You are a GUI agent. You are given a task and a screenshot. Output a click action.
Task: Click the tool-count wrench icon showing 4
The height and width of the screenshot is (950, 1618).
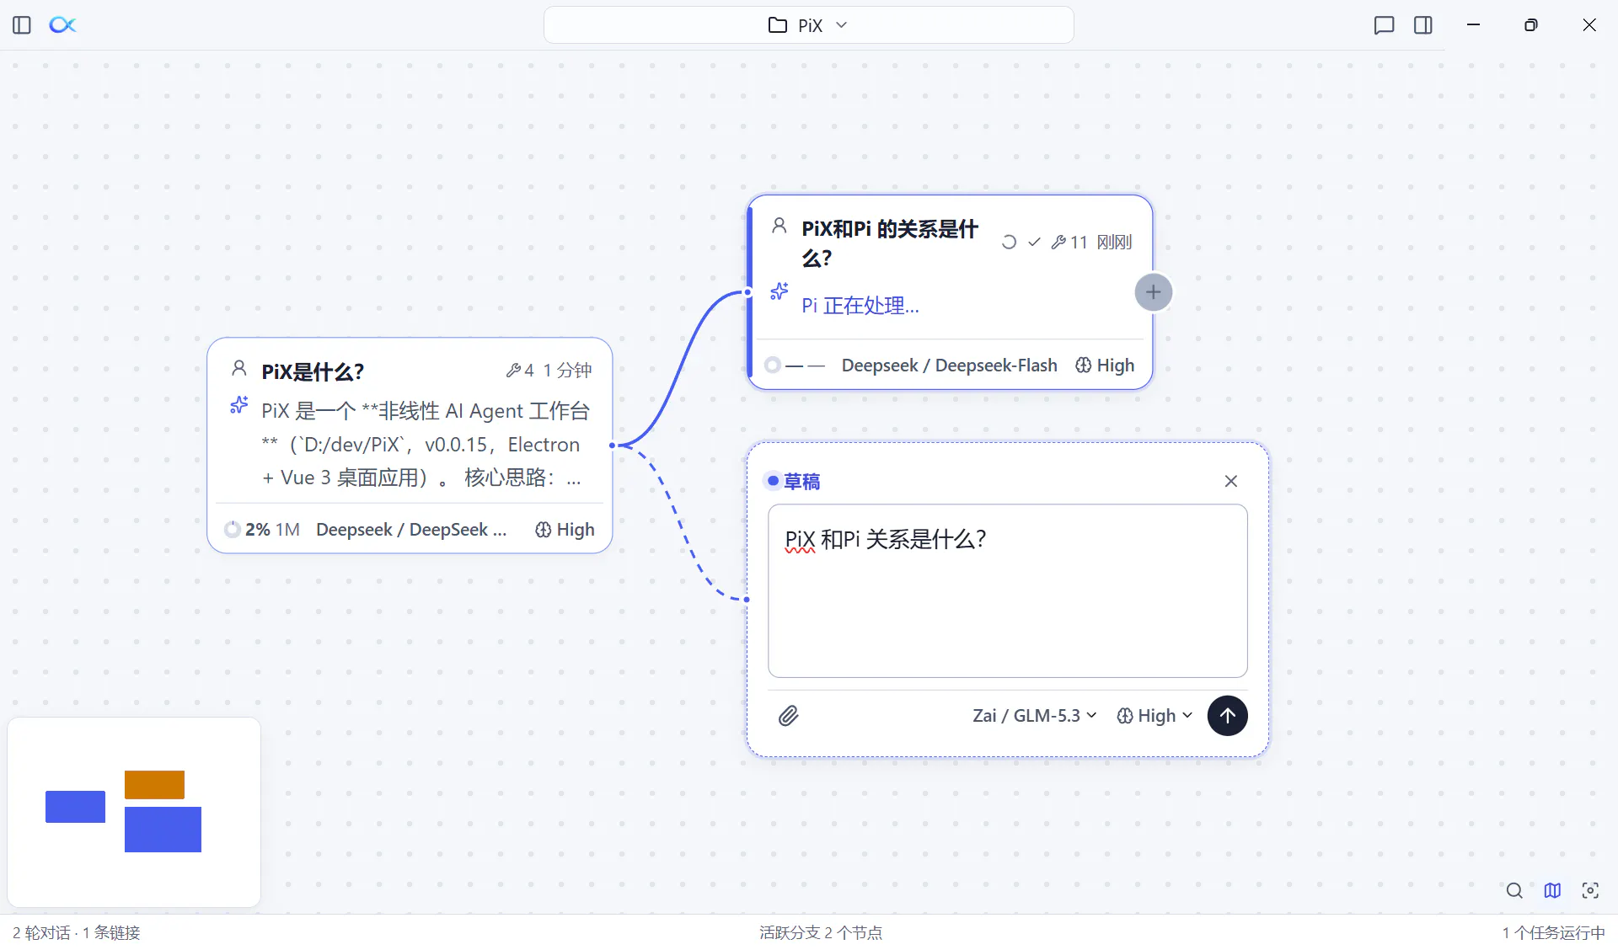[512, 371]
